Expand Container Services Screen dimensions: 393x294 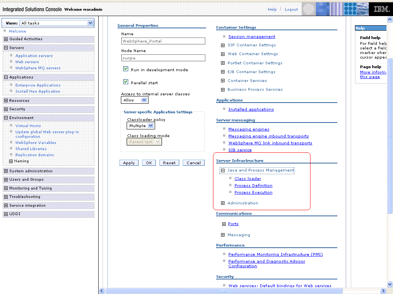pos(223,81)
